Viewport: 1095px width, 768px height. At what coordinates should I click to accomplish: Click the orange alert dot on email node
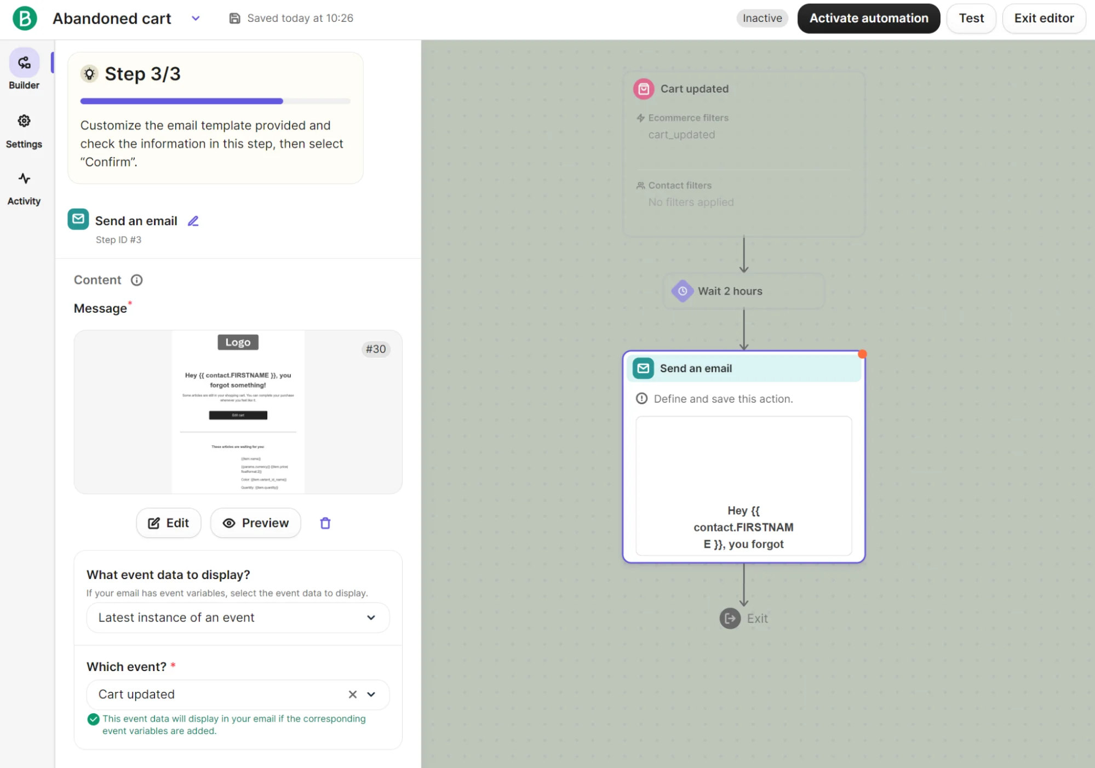[862, 354]
